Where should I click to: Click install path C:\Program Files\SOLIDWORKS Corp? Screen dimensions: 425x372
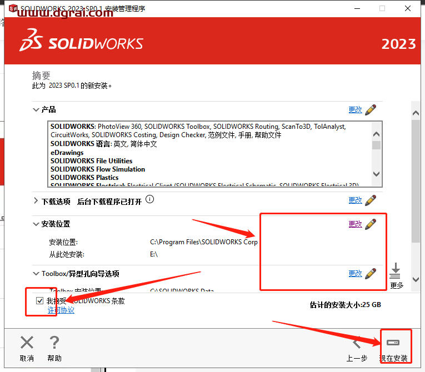(203, 242)
